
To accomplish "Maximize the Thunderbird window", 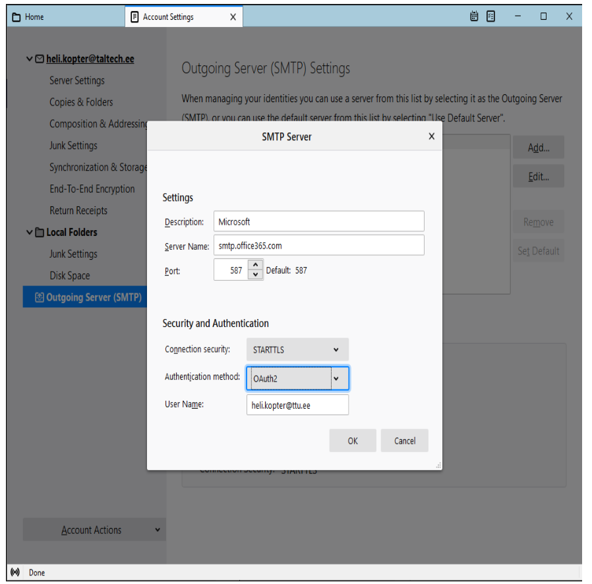I will click(543, 16).
